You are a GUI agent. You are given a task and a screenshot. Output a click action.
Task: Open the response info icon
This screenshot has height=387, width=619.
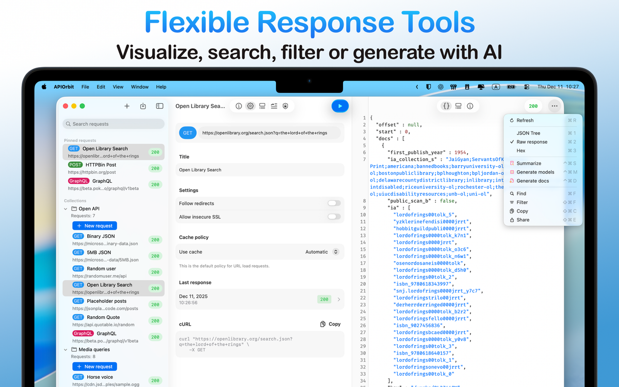(470, 106)
